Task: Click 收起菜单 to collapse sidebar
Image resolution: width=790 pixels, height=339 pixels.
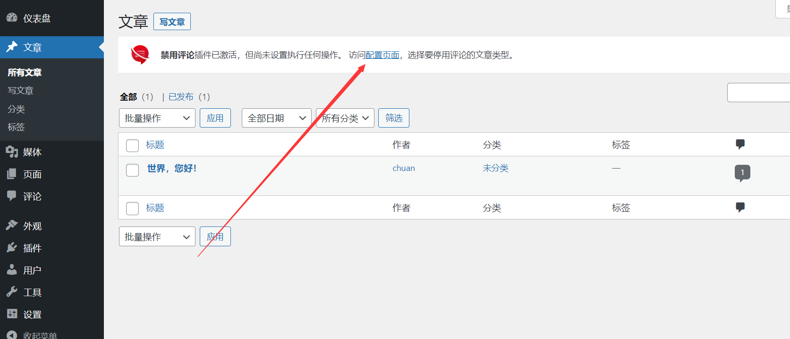Action: coord(40,335)
